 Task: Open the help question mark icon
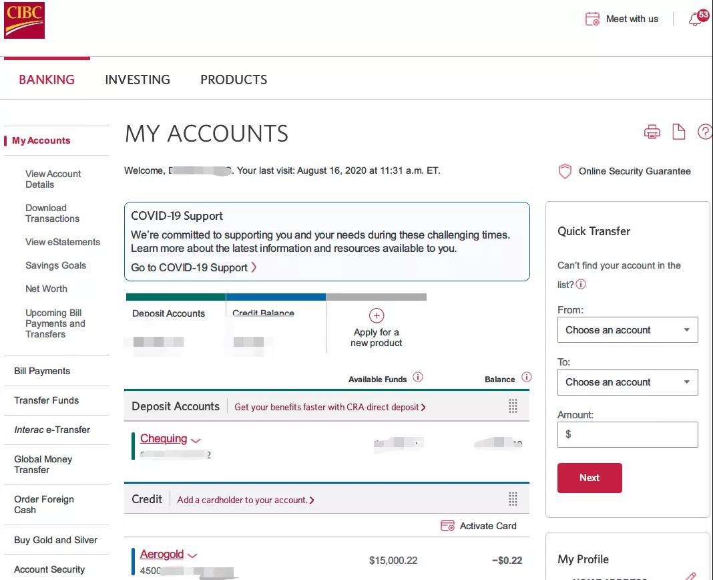[705, 132]
